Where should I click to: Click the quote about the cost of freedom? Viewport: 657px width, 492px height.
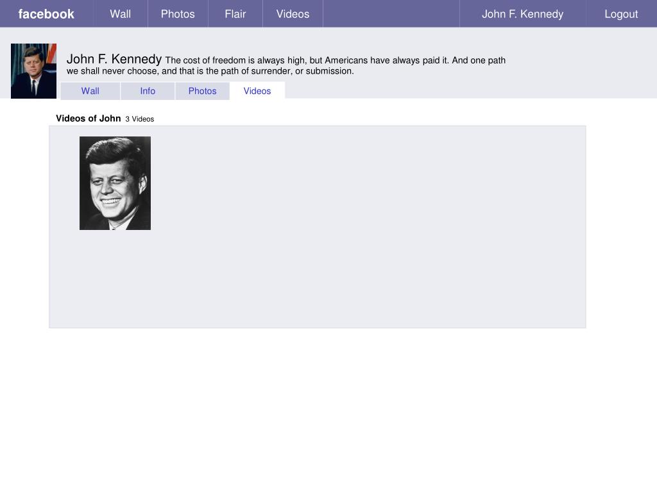[x=286, y=66]
